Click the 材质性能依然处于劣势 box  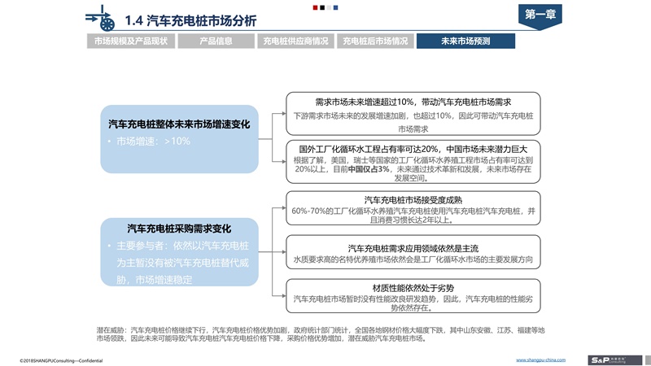pos(413,298)
